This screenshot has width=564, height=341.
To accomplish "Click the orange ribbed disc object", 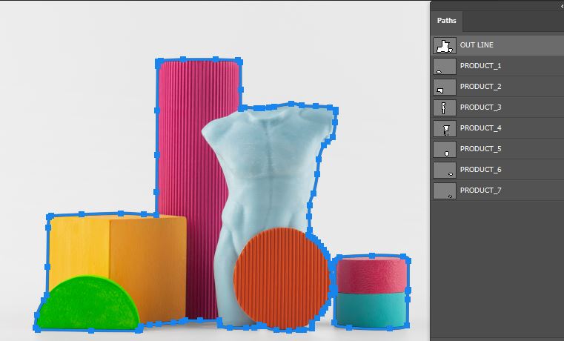I will click(x=282, y=278).
